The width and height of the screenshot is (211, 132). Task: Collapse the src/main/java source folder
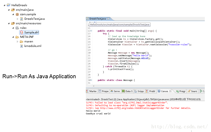point(9,10)
